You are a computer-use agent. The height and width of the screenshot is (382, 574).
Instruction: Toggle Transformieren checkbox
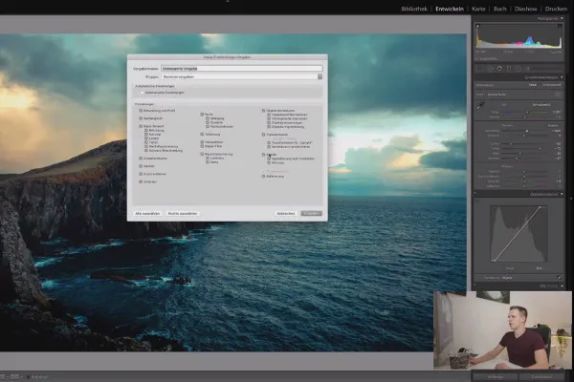coord(263,135)
